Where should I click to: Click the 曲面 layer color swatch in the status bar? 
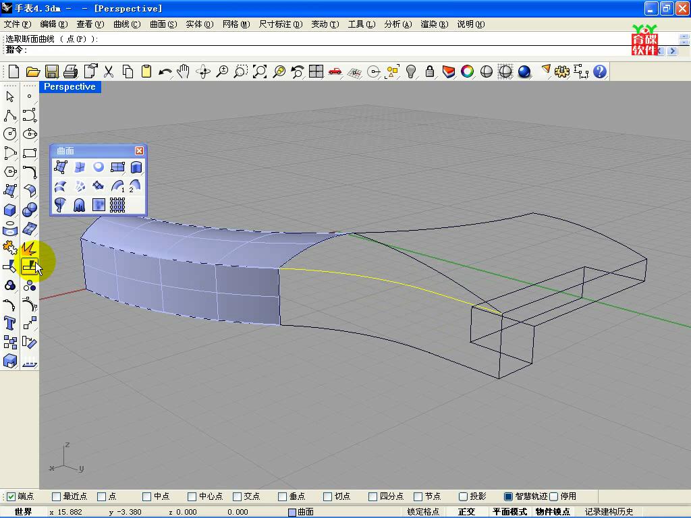tap(292, 513)
